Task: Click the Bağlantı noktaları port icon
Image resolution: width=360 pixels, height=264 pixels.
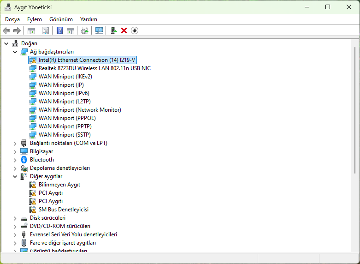Action: (24, 143)
